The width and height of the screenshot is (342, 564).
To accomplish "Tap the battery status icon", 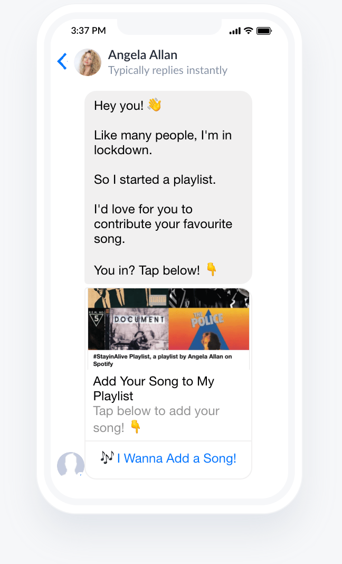I will (264, 31).
